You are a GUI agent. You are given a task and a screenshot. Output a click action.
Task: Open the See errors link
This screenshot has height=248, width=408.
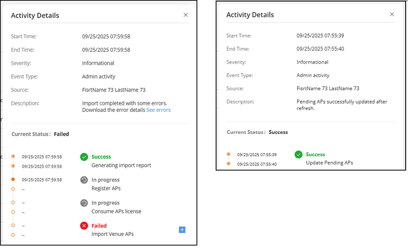pos(159,109)
